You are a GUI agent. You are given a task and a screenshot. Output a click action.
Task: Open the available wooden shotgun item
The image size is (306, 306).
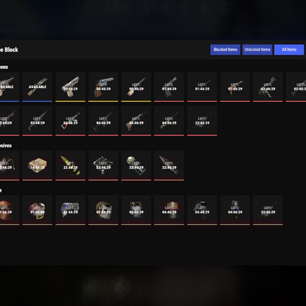pyautogui.click(x=37, y=87)
